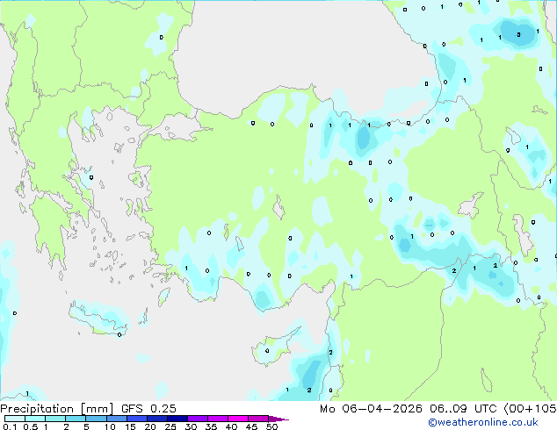Select the "40" legend scale label

tap(231, 426)
